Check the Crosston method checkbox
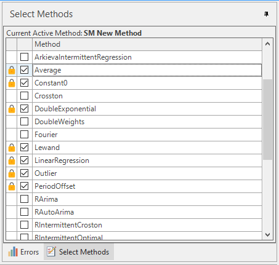Viewport: 279px width, 265px height. [25, 96]
